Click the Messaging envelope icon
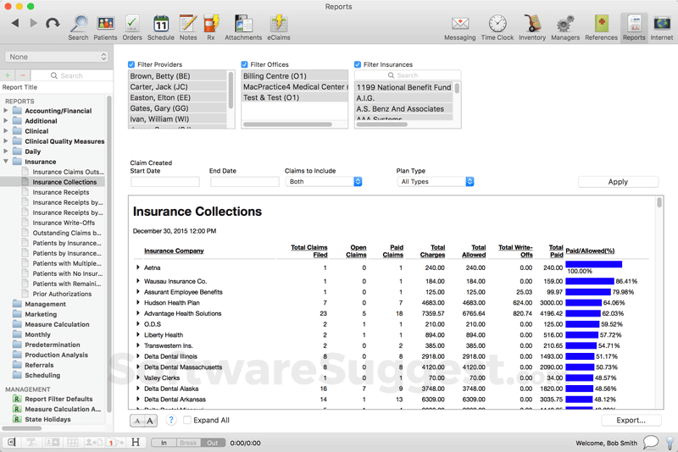Image resolution: width=678 pixels, height=452 pixels. [x=460, y=25]
